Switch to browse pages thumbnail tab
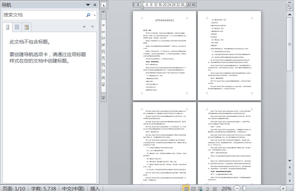295x191 pixels. (x=17, y=27)
